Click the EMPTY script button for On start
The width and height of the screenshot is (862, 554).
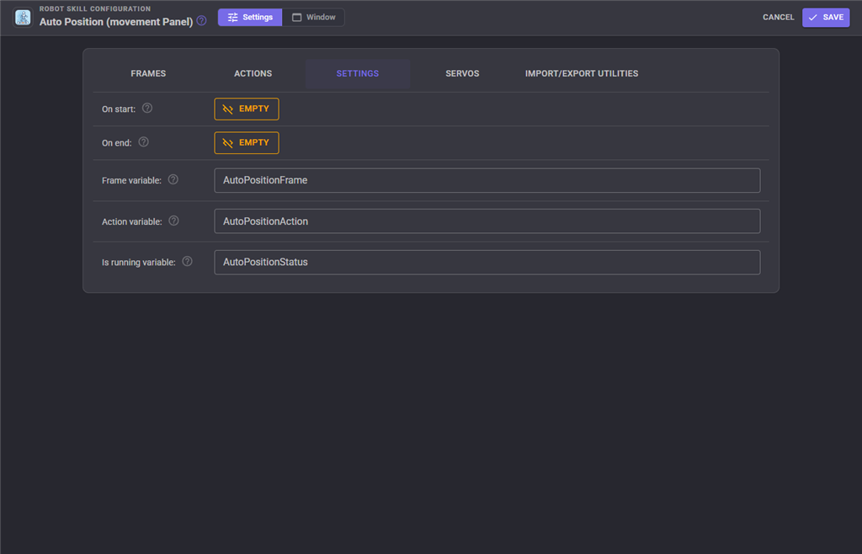(247, 109)
